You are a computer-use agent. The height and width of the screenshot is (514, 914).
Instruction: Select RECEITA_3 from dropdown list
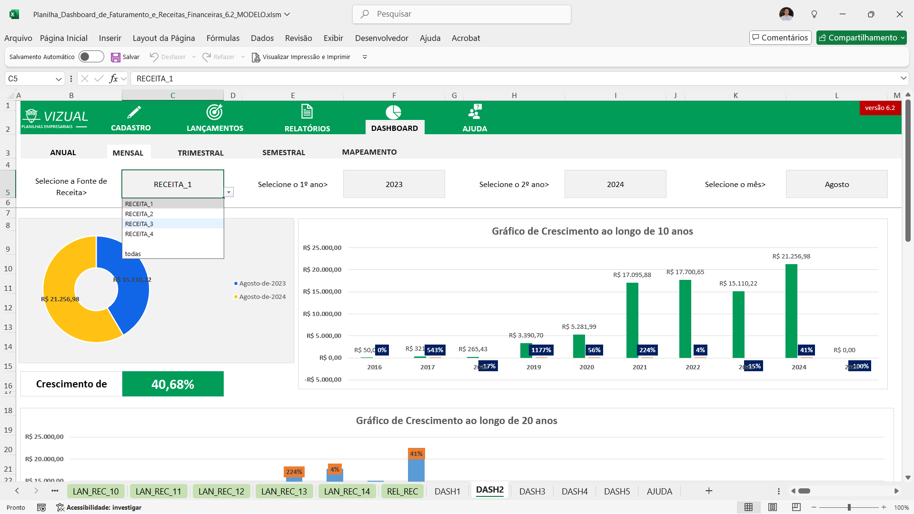pos(139,224)
